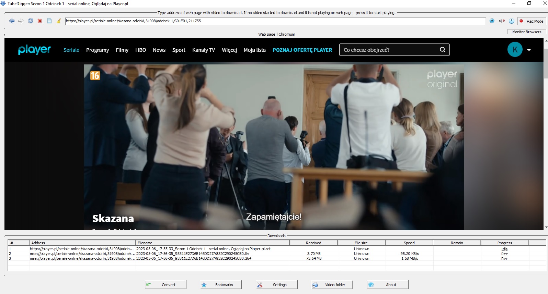Sort downloads by the Received column header

tap(313, 243)
